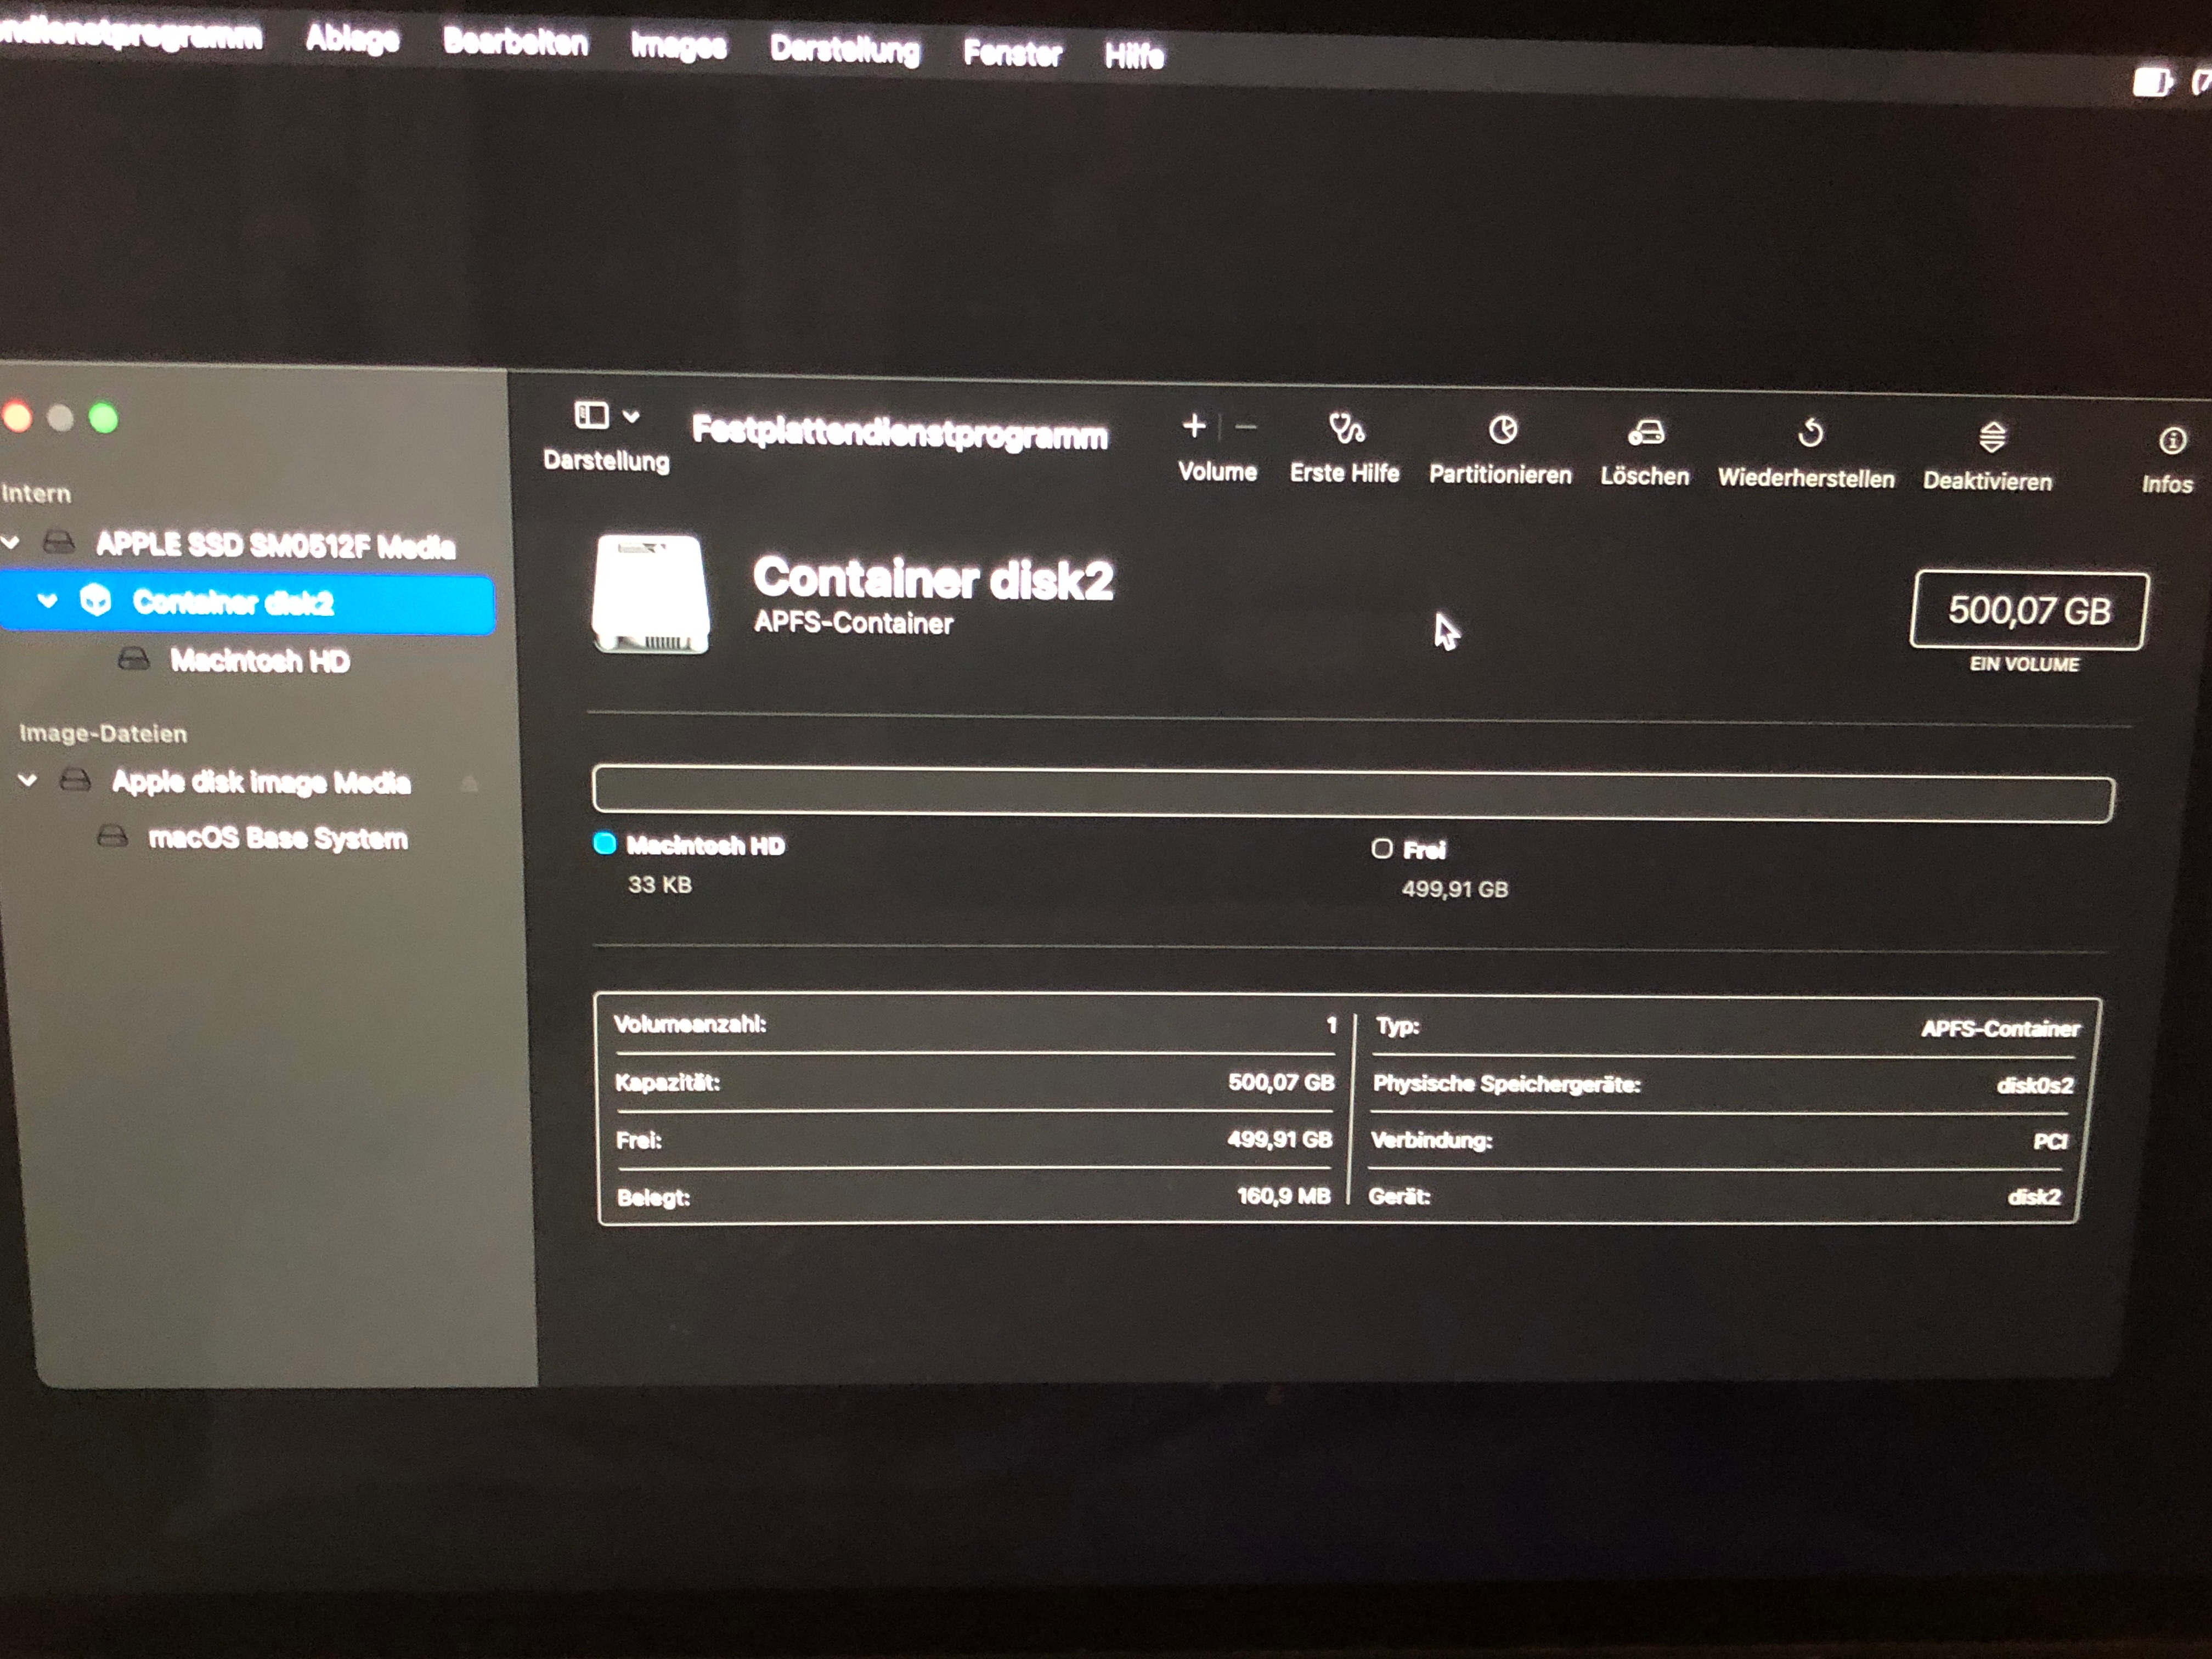The width and height of the screenshot is (2212, 1659).
Task: Select Macintosh HD in the sidebar
Action: tap(259, 661)
